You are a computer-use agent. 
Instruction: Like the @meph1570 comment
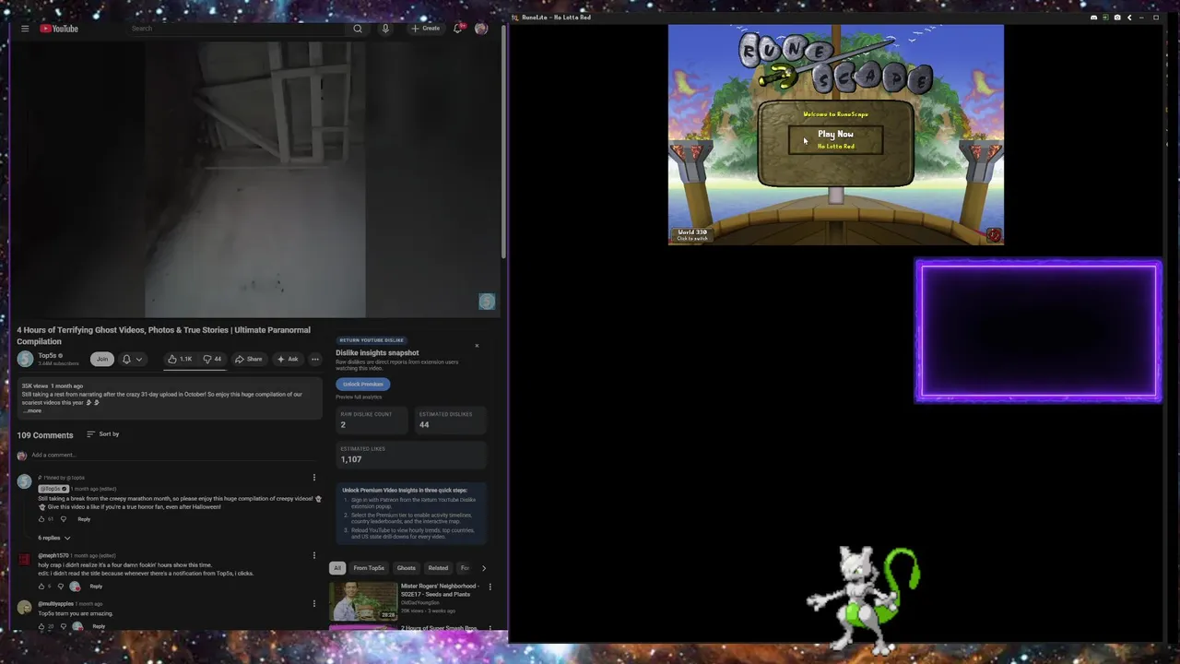point(41,587)
